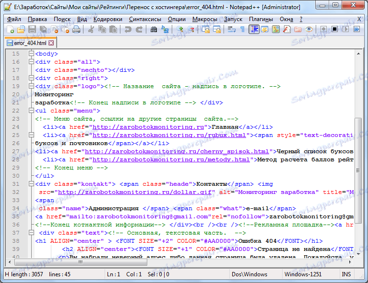Open the User Defined Language dialog icon
This screenshot has width=368, height=283.
coord(265,29)
